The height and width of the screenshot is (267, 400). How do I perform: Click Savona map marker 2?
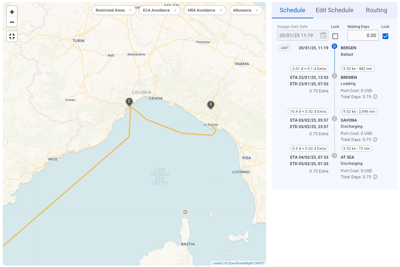(129, 102)
